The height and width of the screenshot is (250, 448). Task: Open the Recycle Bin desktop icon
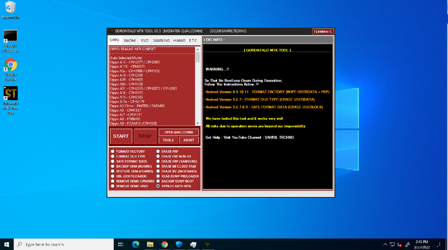[x=10, y=10]
